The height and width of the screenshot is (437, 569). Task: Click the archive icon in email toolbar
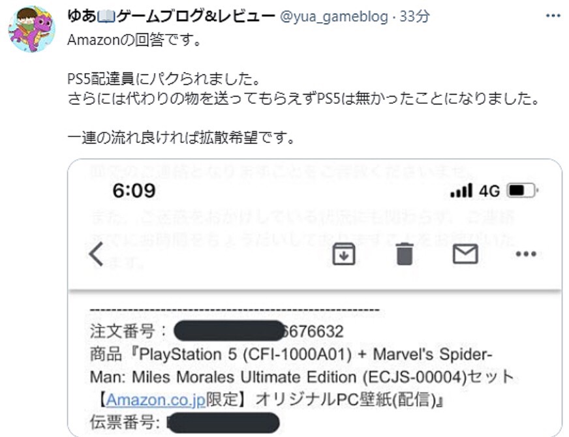344,254
